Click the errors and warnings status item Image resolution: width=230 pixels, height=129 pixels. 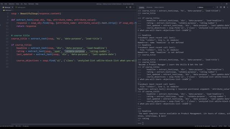click(x=18, y=126)
